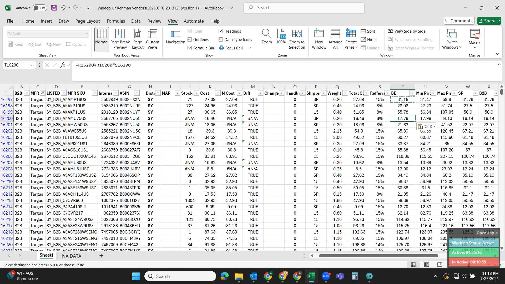Click Zoom to Selection

pyautogui.click(x=297, y=39)
